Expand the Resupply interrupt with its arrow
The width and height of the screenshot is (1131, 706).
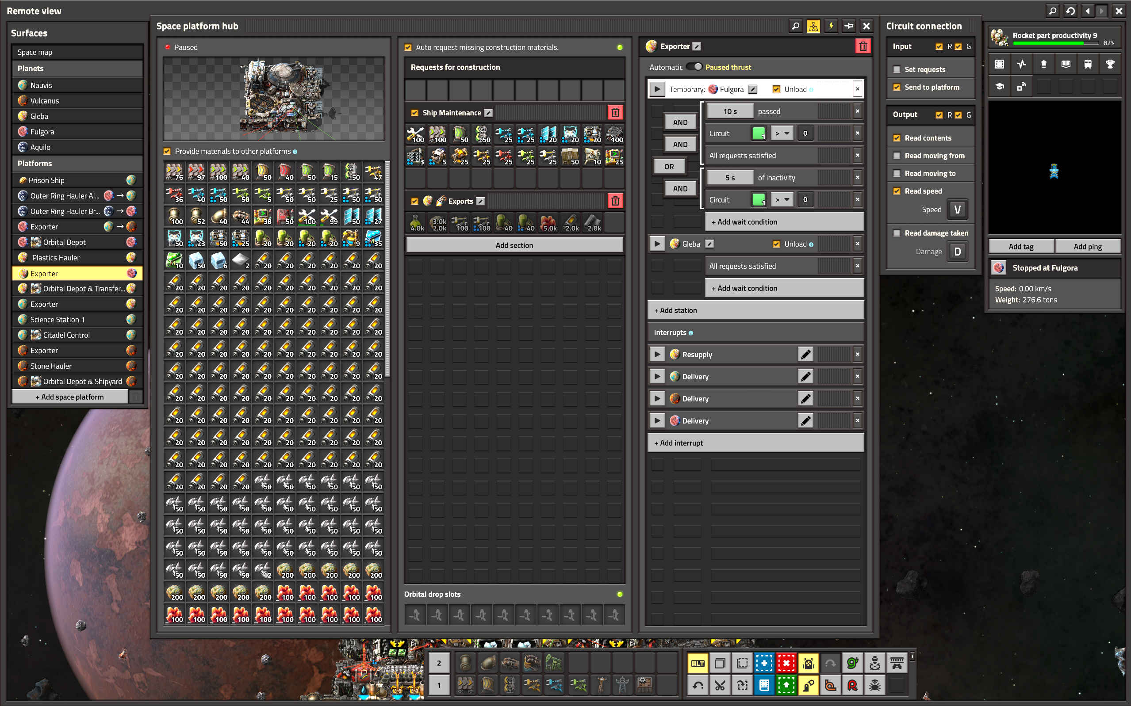[x=657, y=355]
